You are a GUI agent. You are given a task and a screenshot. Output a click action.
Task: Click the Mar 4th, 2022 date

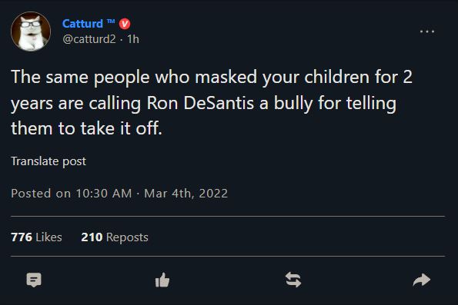(186, 194)
